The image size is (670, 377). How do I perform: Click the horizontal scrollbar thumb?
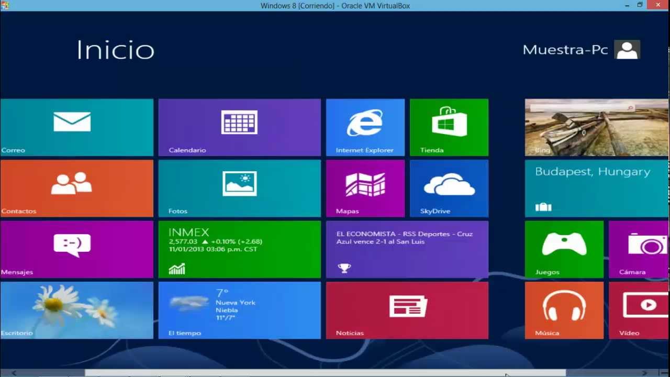click(x=325, y=373)
